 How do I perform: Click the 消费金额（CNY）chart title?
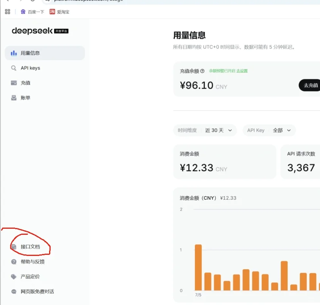(x=198, y=198)
